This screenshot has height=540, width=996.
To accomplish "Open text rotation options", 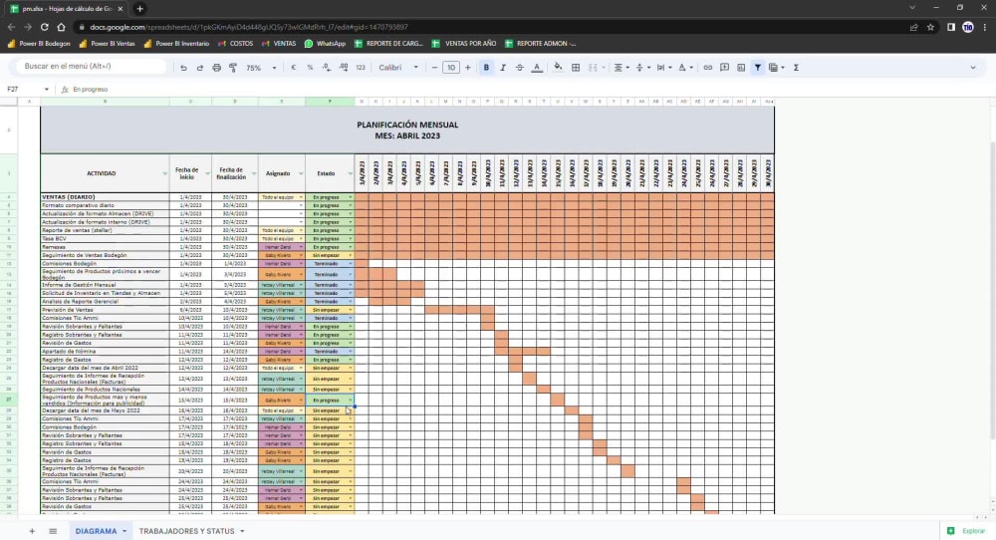I will click(x=685, y=68).
